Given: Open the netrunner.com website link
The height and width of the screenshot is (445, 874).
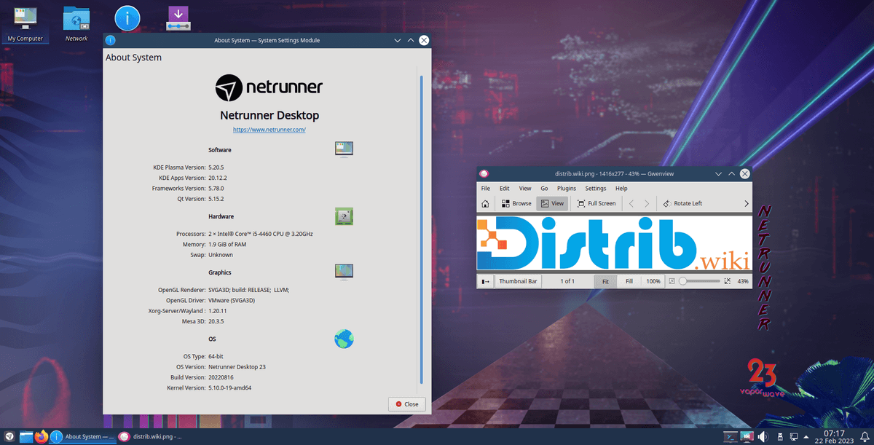Looking at the screenshot, I should pos(269,130).
